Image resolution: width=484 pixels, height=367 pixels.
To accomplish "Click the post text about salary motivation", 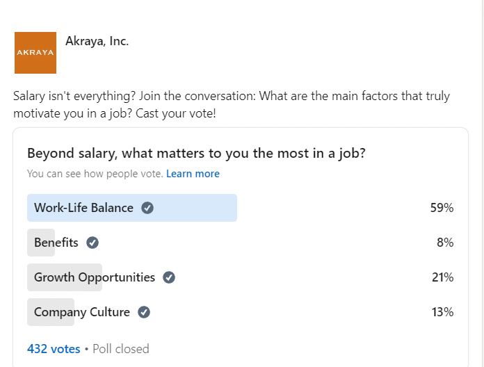I will click(x=232, y=104).
